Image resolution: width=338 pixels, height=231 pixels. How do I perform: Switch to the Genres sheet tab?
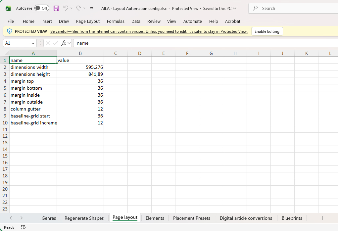(x=49, y=218)
